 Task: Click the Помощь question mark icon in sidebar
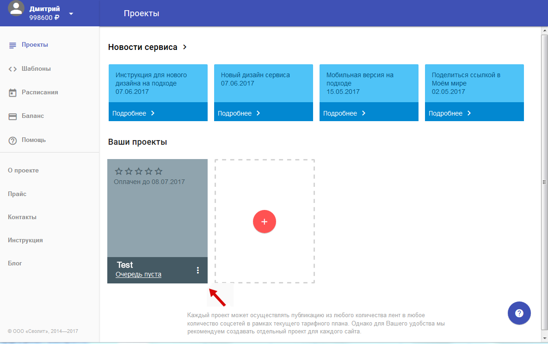point(13,140)
